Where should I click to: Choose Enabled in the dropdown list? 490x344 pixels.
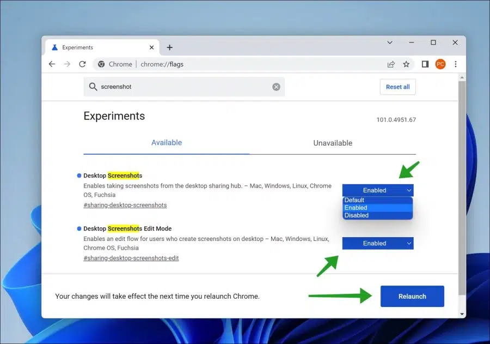pos(377,208)
